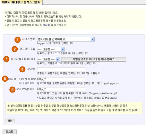Screen dimensions: 146x135
Task: Click the 광고 Image URL input field
Action: tap(61, 89)
